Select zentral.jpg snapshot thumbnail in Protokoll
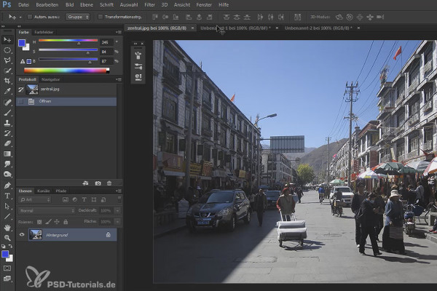Screen dimensions: 437x291 coord(32,89)
